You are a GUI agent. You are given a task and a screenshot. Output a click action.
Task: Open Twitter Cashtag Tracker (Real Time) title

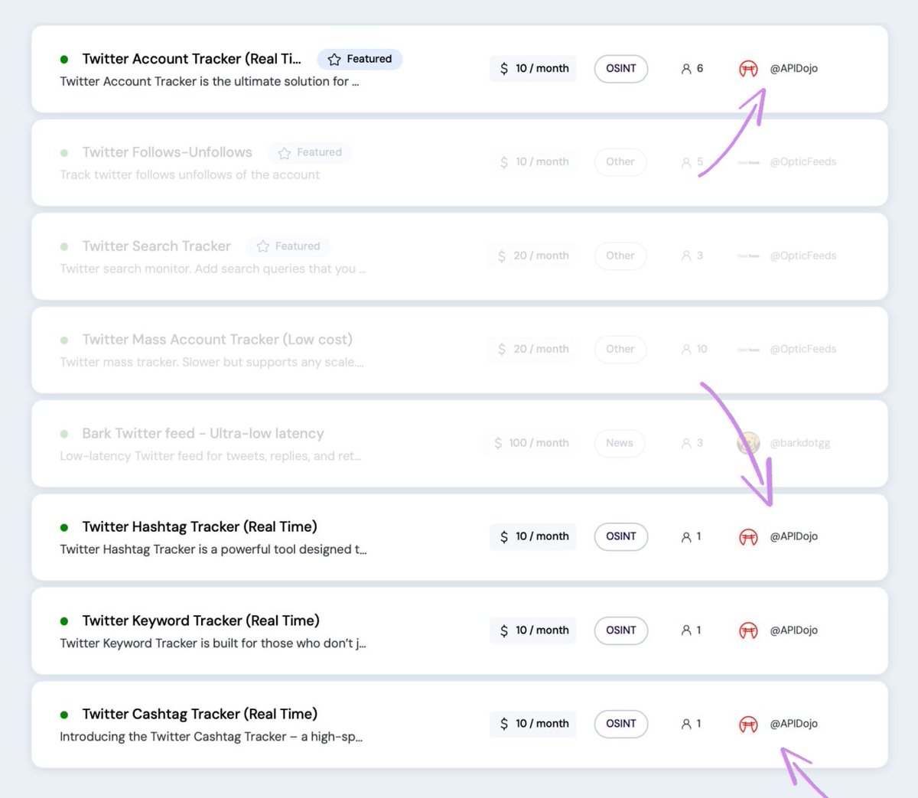pos(200,714)
